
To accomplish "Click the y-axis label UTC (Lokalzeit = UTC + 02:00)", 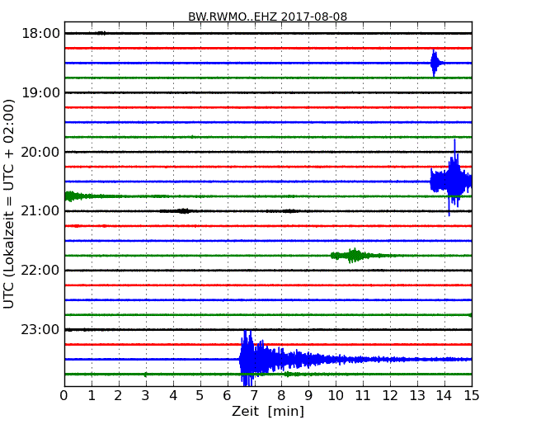I will tap(9, 204).
